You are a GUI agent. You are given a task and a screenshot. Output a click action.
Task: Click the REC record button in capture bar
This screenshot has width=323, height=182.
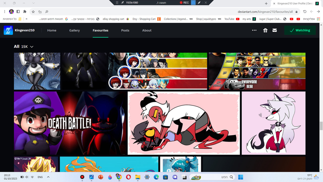[184, 3]
